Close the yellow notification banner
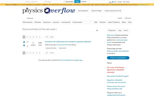Image resolution: width=154 pixels, height=96 pixels. coord(152,5)
